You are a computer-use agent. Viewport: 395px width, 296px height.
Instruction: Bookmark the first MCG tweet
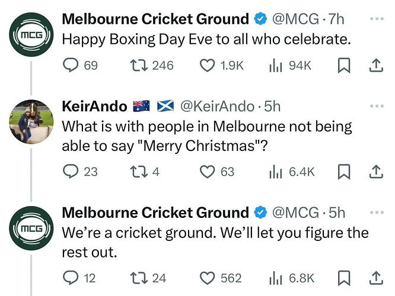(344, 66)
